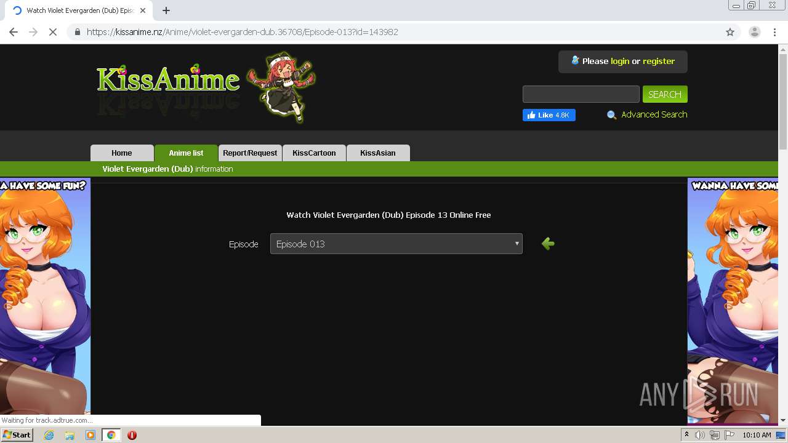This screenshot has height=443, width=788.
Task: Click the scrollbar down arrow
Action: (x=783, y=421)
